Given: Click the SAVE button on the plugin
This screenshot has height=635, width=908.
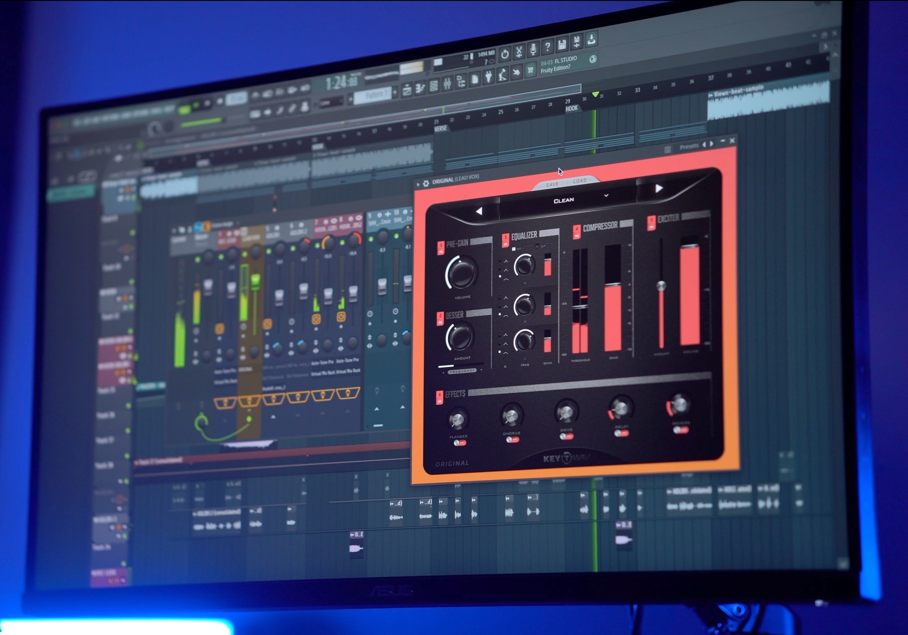Looking at the screenshot, I should (552, 184).
